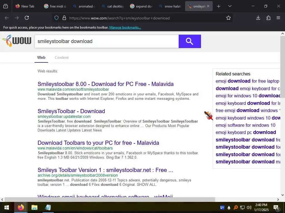
Task: Select the Web results tab
Action: pyautogui.click(x=41, y=57)
